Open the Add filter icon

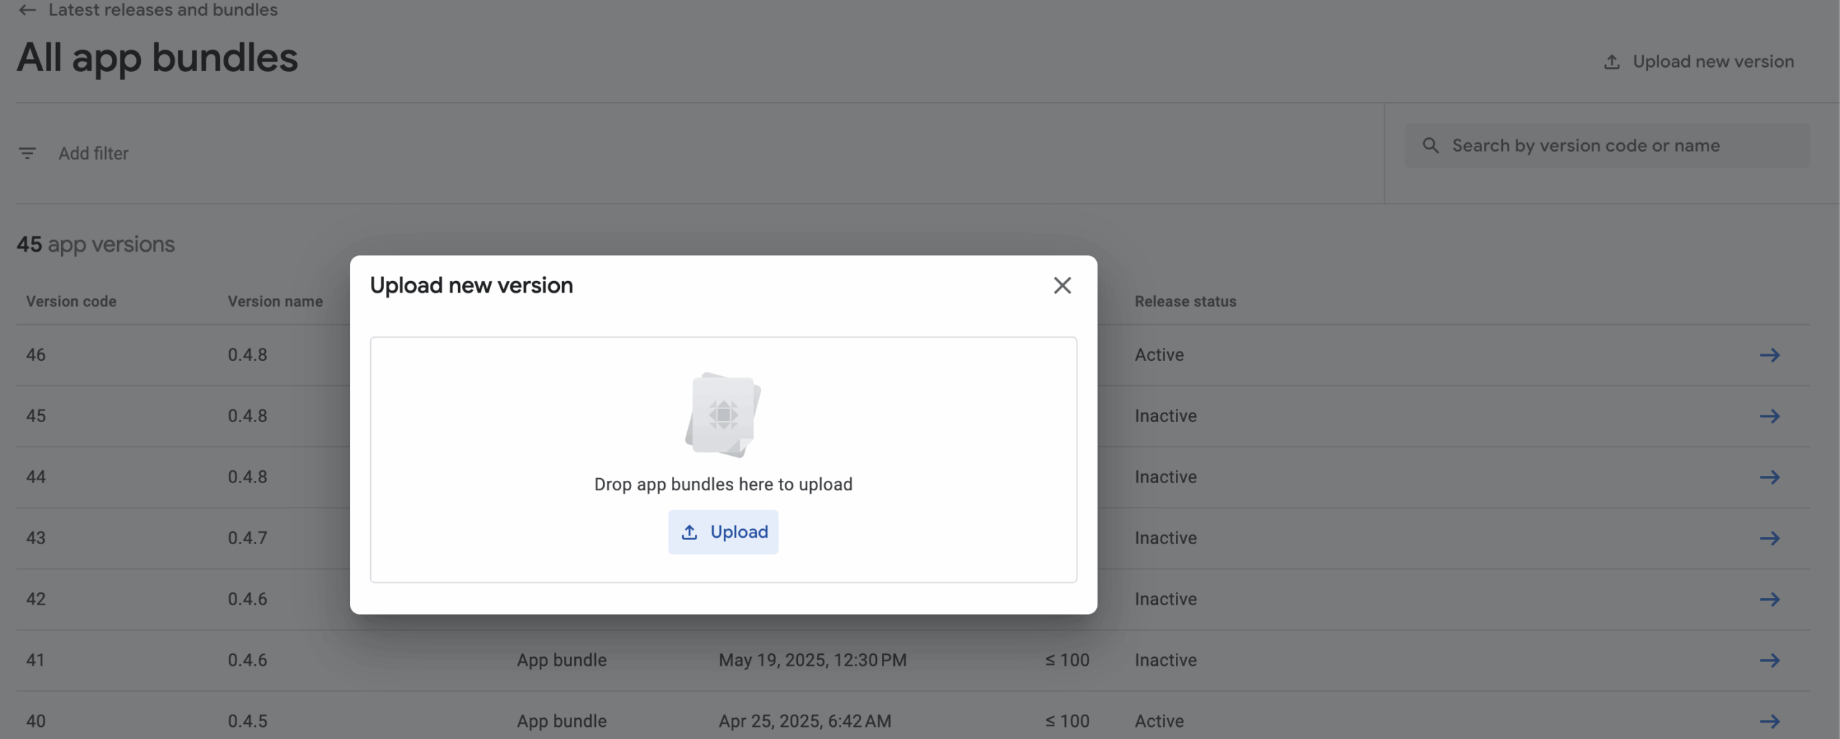click(x=27, y=153)
